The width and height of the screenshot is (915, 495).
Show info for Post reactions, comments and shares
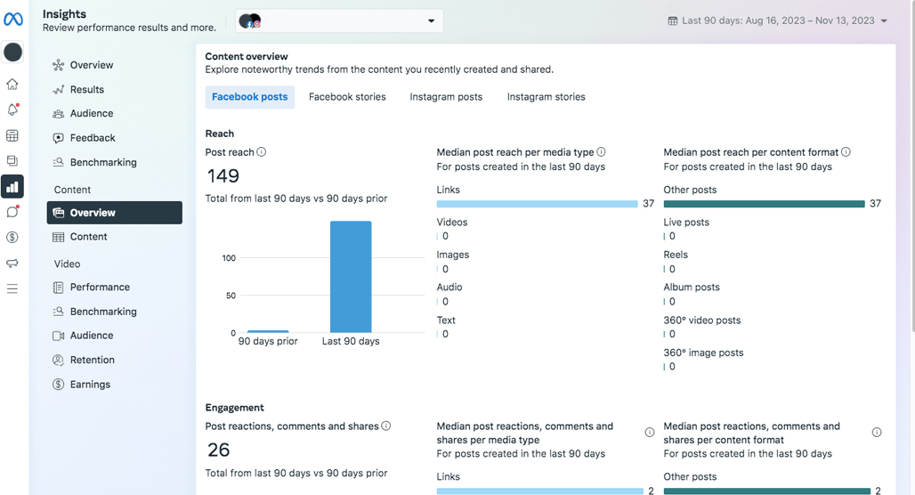coord(385,426)
